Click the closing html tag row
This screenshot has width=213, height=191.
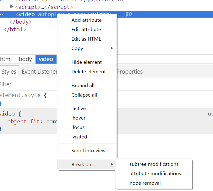pyautogui.click(x=15, y=29)
